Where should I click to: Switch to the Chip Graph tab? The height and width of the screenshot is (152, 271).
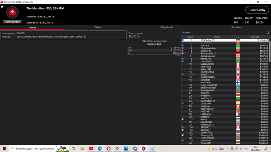click(x=166, y=27)
